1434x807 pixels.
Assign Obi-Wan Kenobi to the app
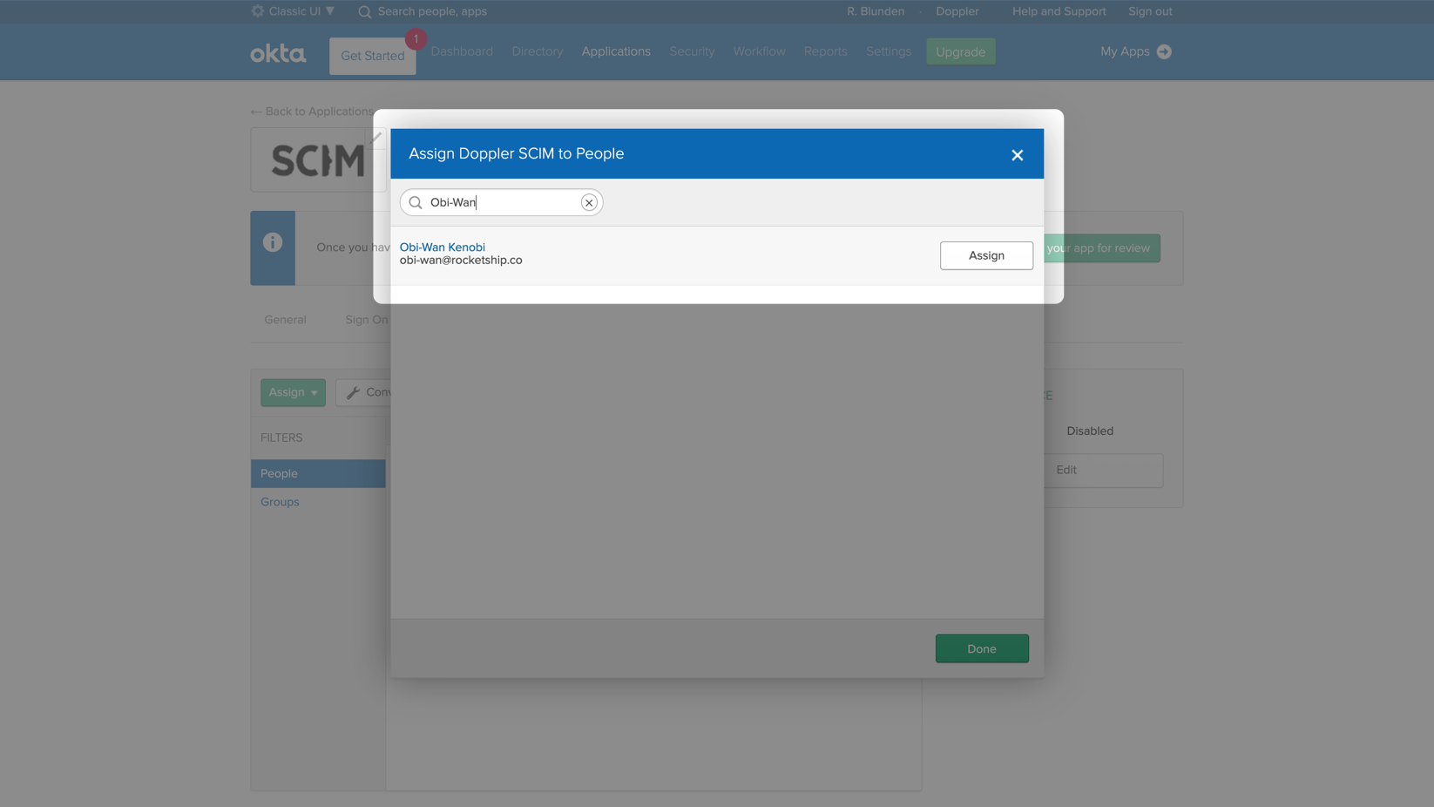tap(986, 255)
